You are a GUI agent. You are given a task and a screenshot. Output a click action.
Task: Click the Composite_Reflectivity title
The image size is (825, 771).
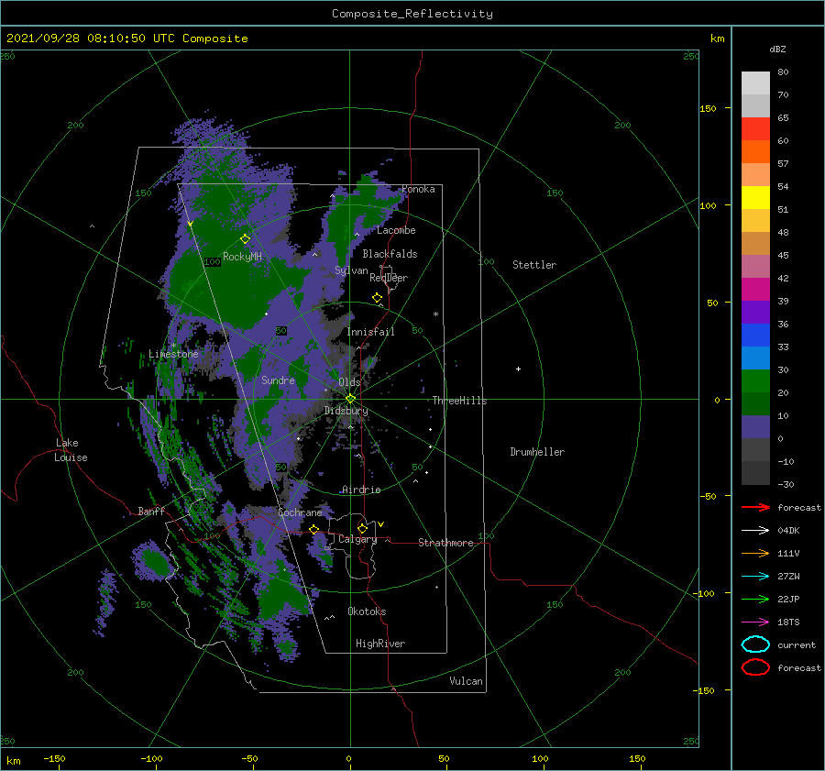pyautogui.click(x=412, y=14)
